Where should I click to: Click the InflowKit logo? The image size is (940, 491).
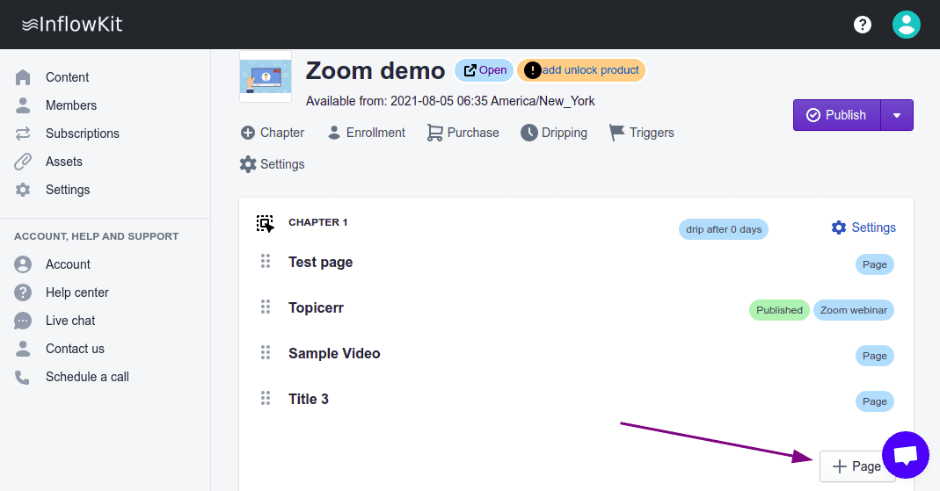72,25
